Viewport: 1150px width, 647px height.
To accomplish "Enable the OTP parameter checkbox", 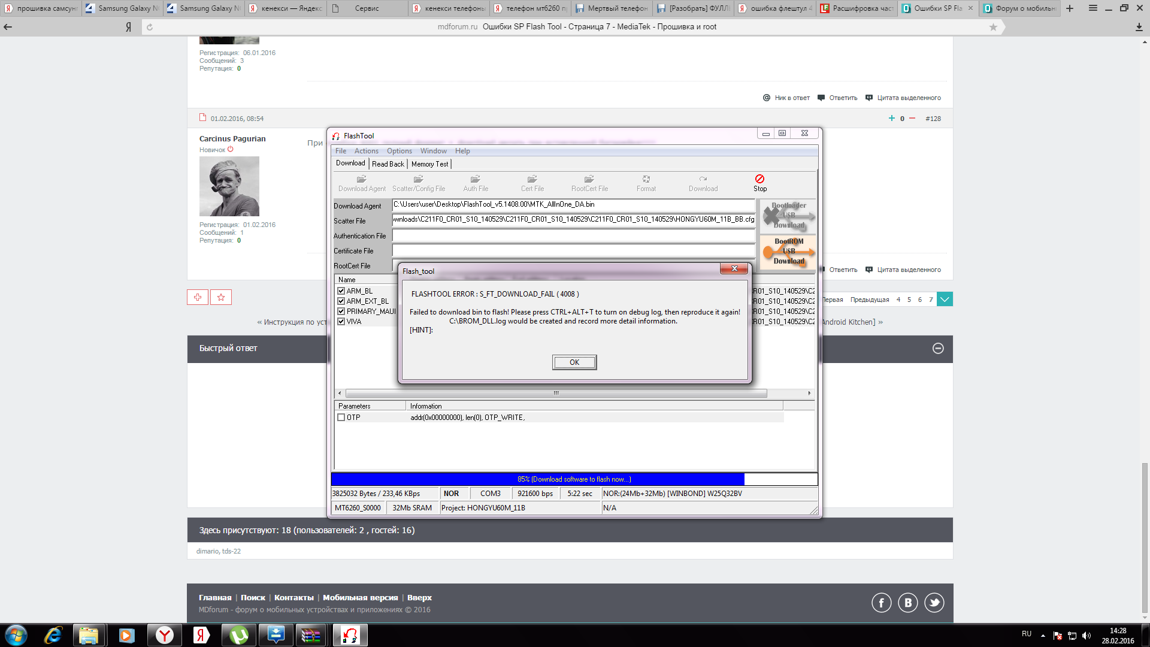I will (341, 418).
